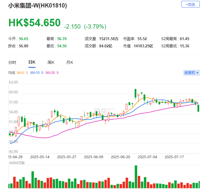Click the 52-week high value 61.45
The image size is (209, 194).
coord(184,39)
